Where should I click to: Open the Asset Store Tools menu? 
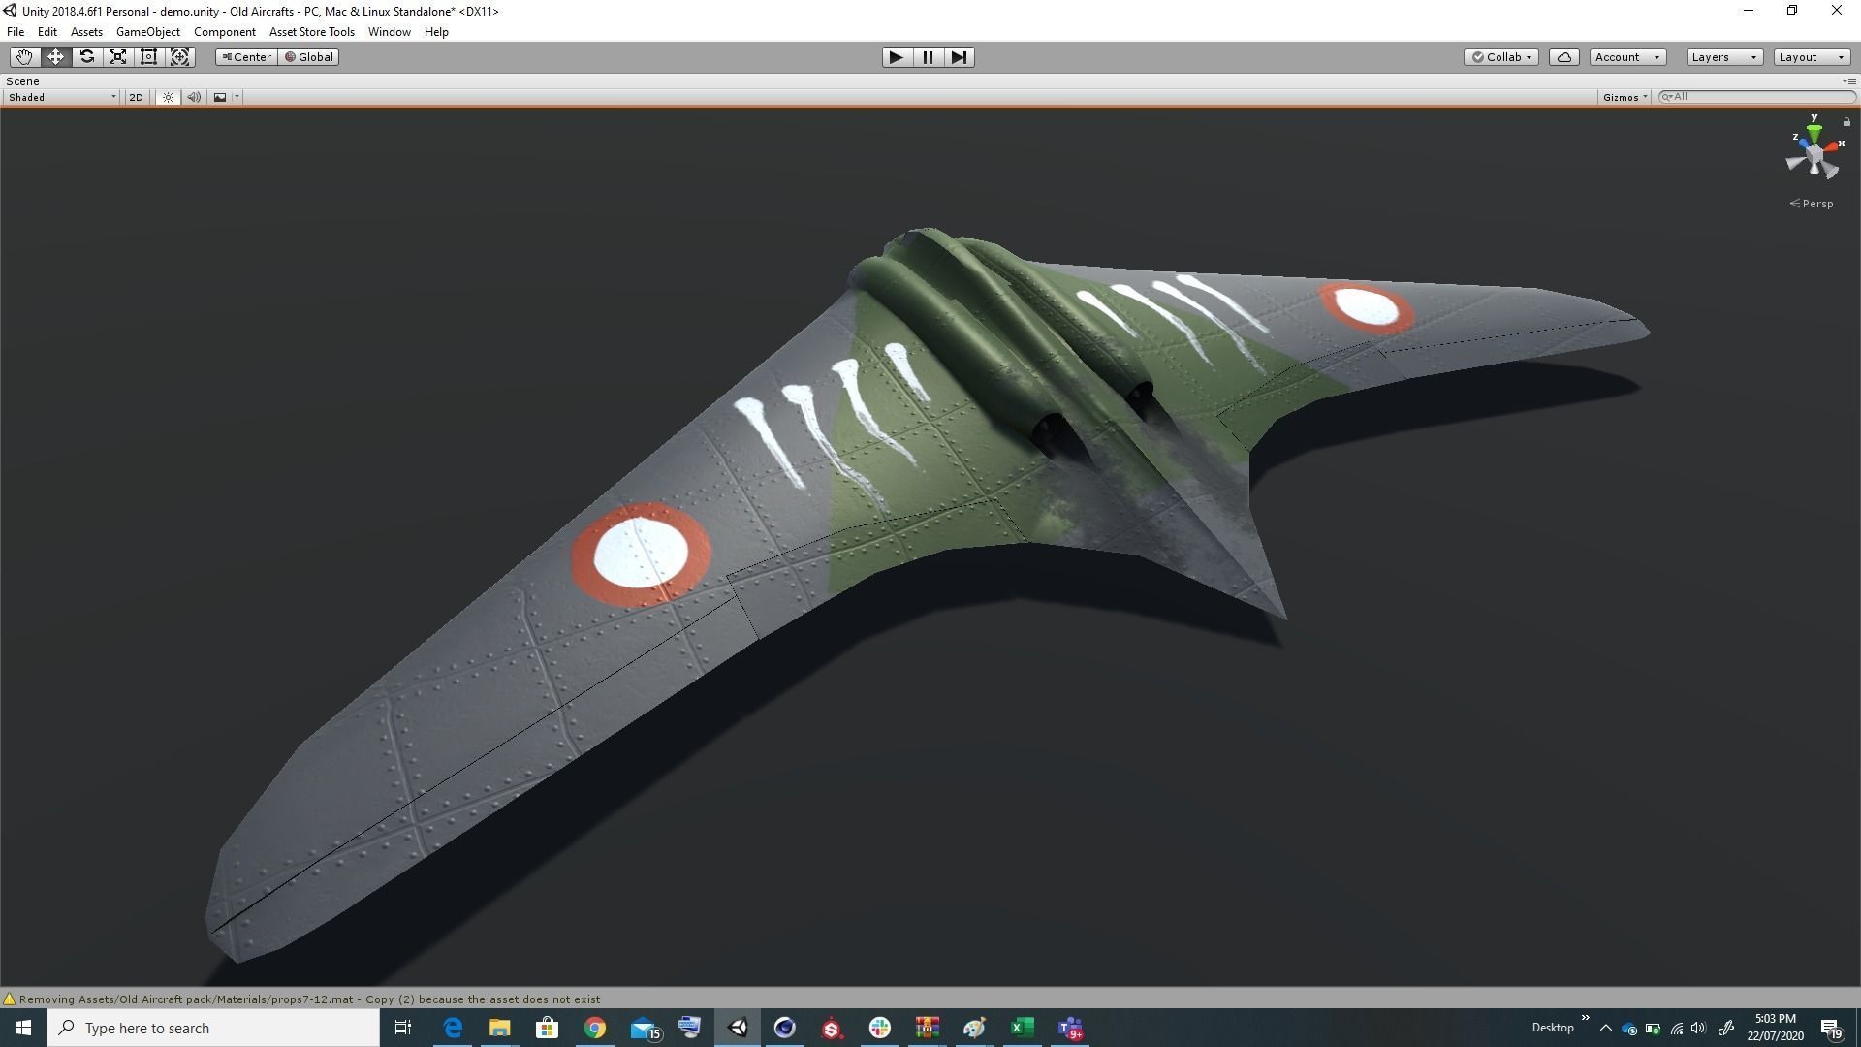pos(311,32)
